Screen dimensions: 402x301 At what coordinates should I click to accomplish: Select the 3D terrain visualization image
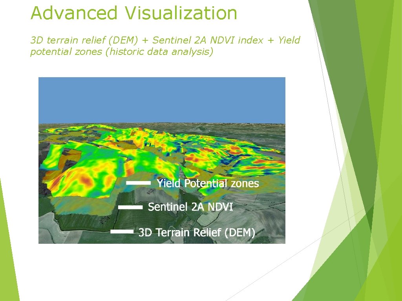162,160
